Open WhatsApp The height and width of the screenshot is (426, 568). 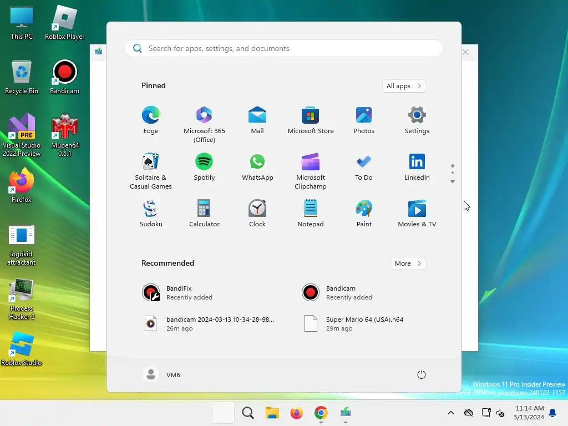[257, 167]
